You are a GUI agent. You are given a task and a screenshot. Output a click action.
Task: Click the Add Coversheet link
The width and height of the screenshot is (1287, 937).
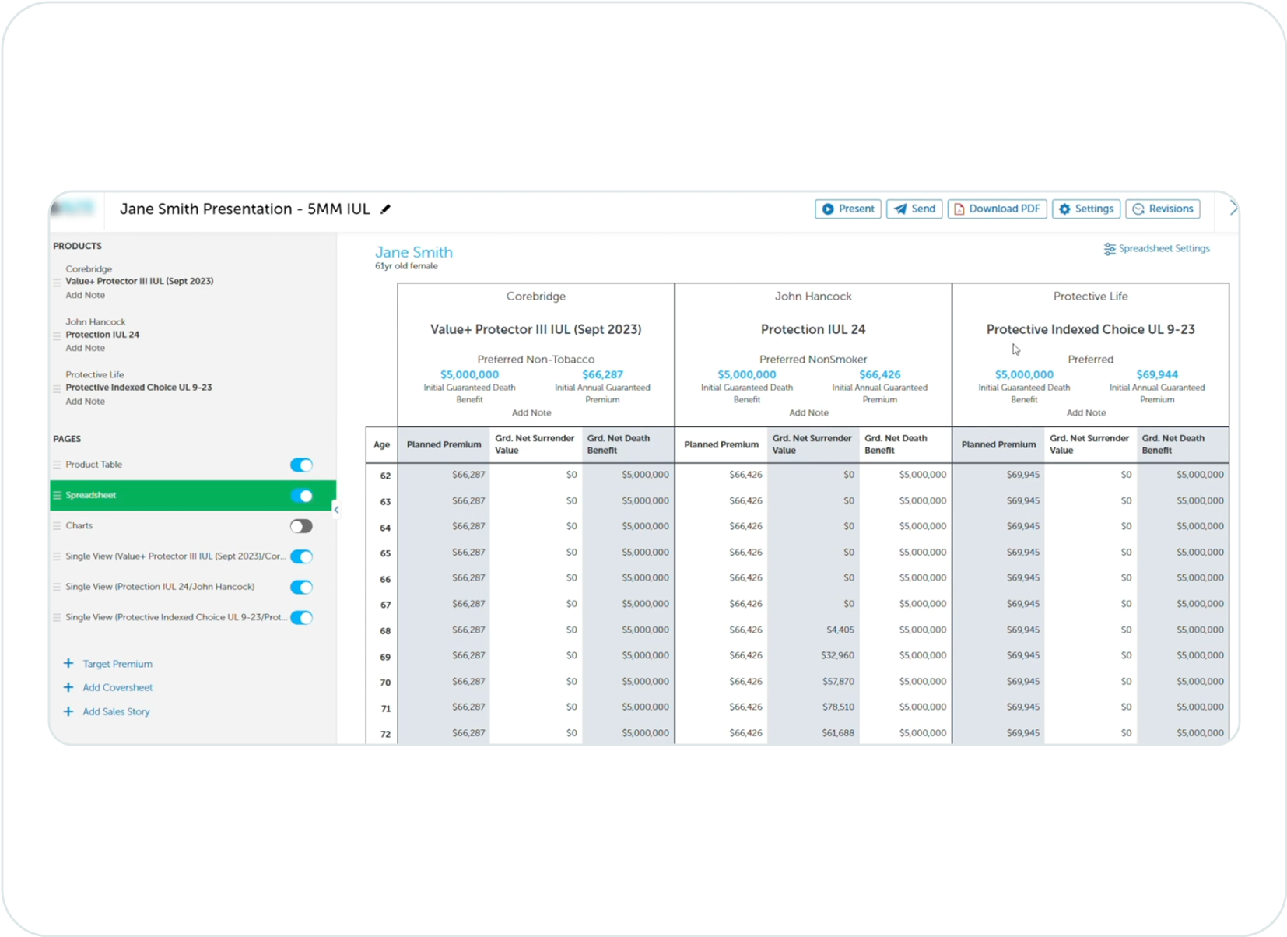point(117,688)
